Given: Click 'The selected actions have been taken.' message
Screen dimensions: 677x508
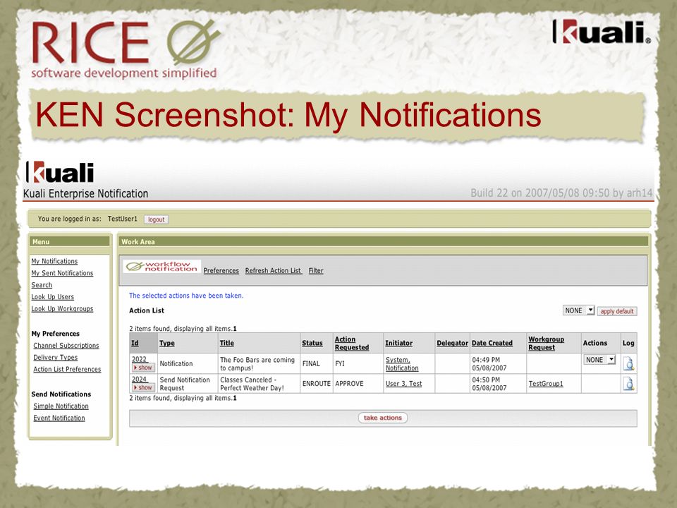Looking at the screenshot, I should pos(186,296).
